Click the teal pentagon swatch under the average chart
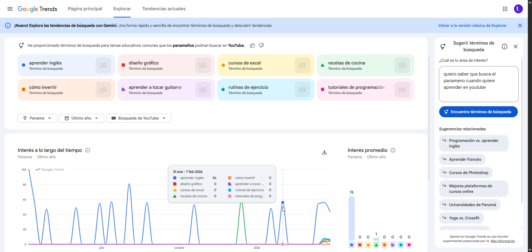Viewport: 532px width, 252px height. [x=401, y=245]
